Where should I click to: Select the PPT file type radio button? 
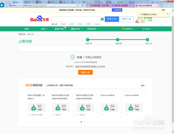[x=70, y=24]
